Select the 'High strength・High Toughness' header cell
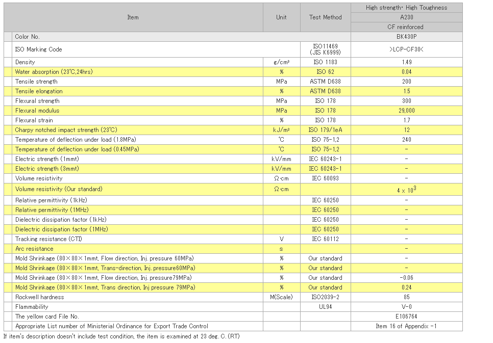 406,8
